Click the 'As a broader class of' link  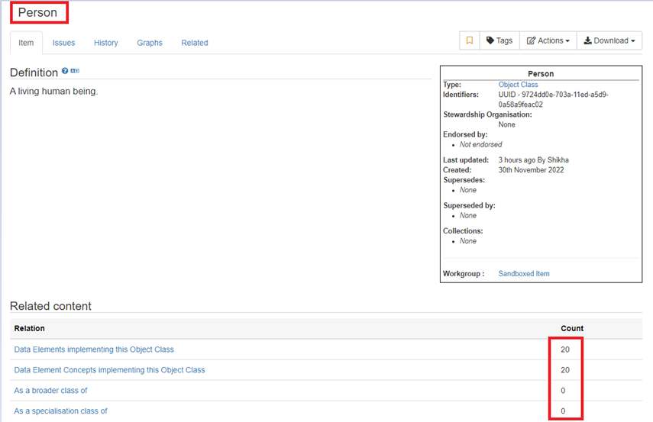coord(50,391)
